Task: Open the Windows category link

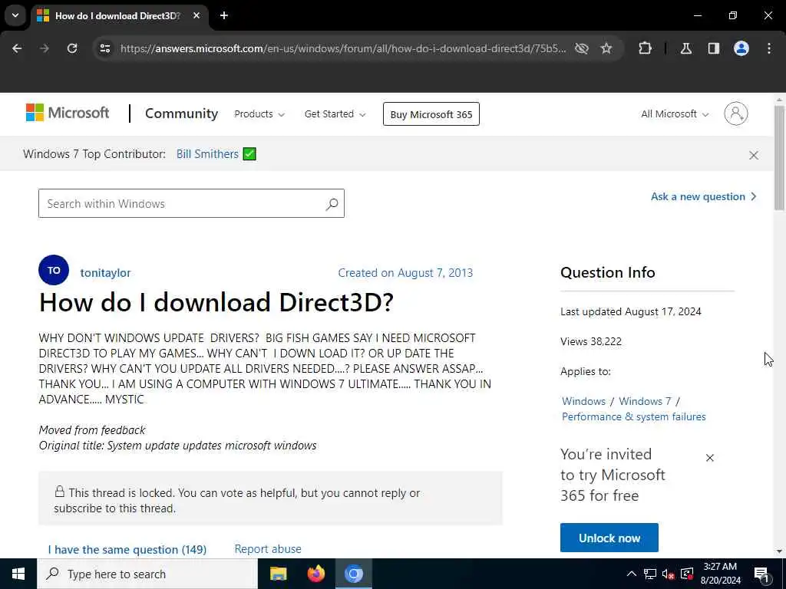Action: point(583,401)
